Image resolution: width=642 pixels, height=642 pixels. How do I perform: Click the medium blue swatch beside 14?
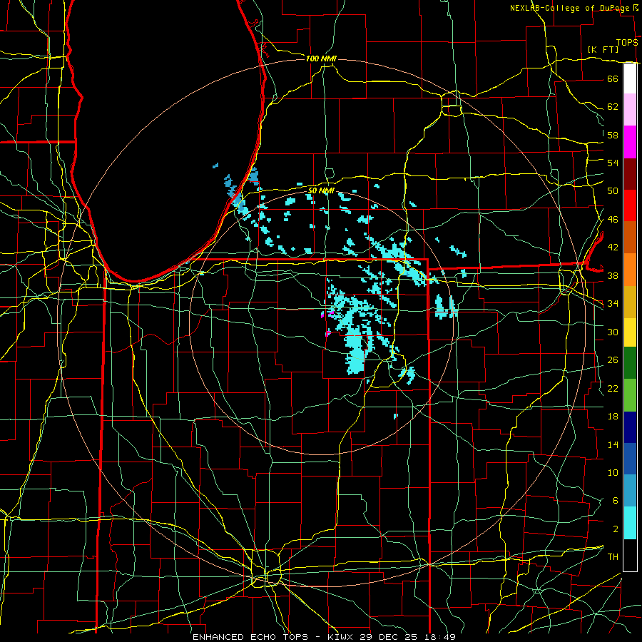(630, 459)
